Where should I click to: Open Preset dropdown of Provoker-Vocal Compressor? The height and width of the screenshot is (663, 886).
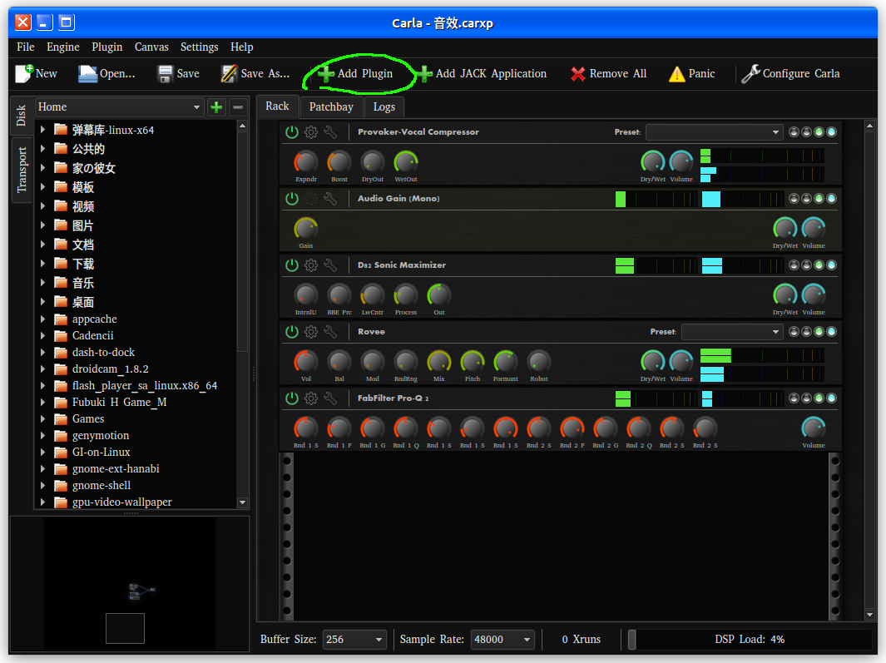click(x=715, y=132)
